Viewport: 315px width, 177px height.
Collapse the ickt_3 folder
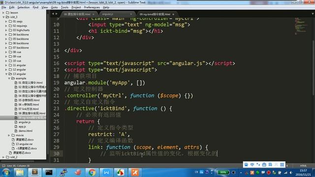click(3, 17)
